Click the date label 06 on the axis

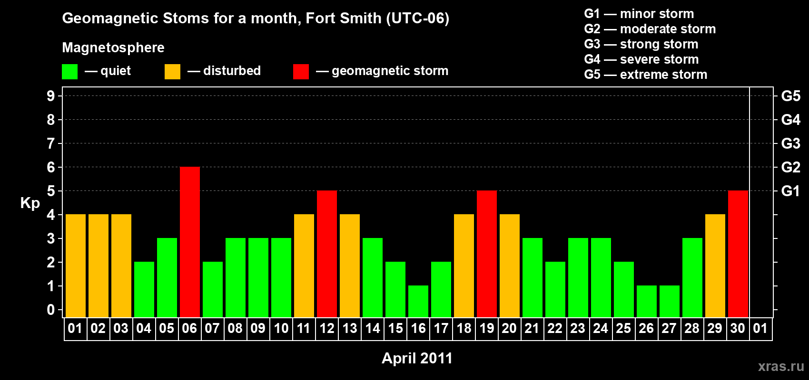(x=189, y=329)
